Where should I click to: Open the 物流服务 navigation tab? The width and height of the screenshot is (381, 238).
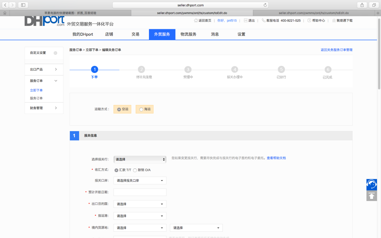(x=188, y=34)
